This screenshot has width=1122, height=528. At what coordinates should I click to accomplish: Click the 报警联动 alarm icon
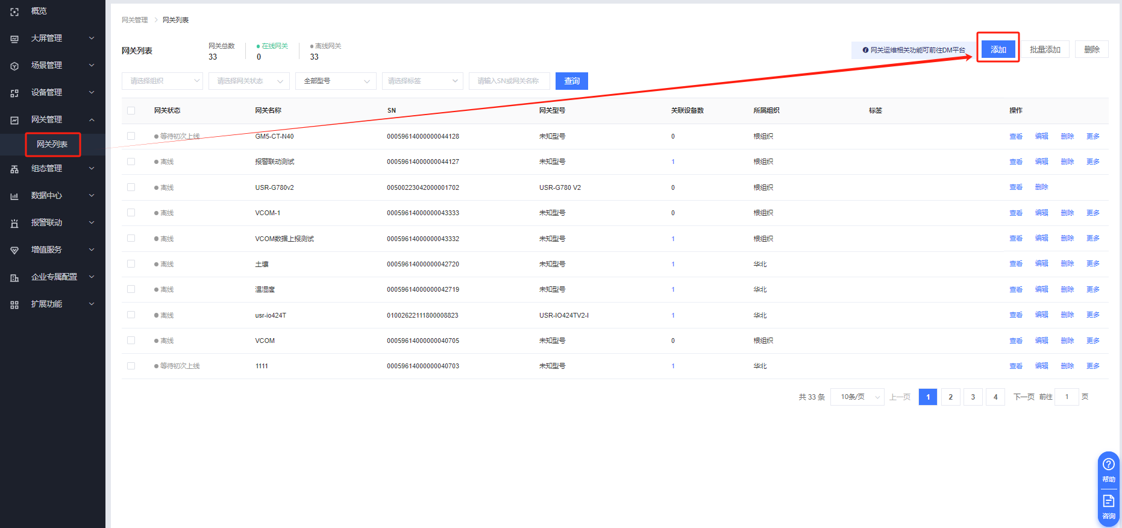pos(14,223)
